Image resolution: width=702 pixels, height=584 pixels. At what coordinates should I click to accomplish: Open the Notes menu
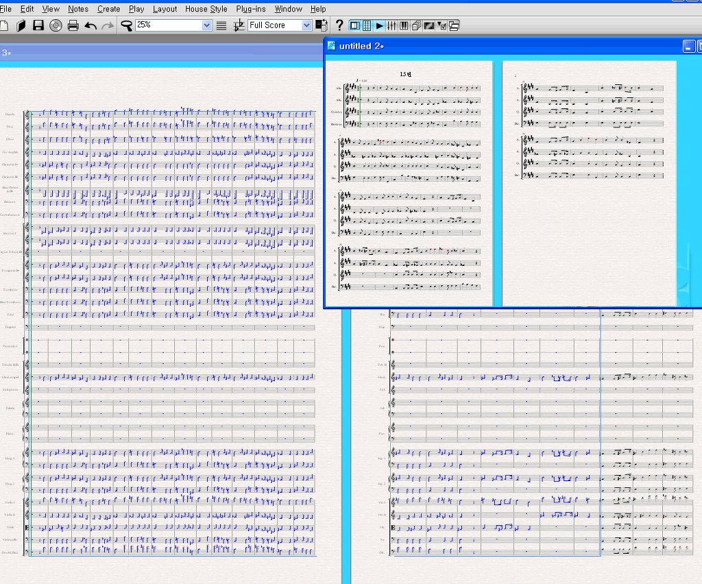point(78,9)
